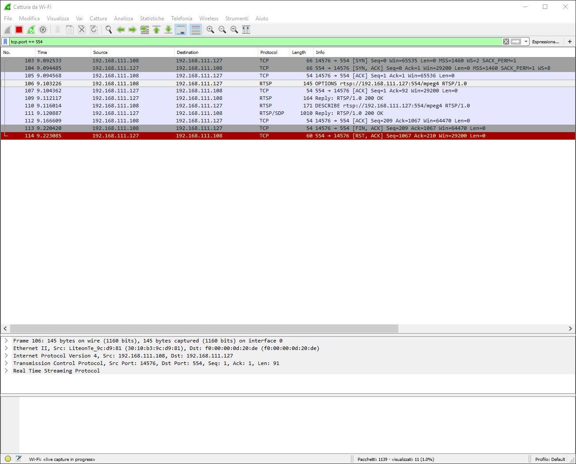This screenshot has width=576, height=464.
Task: Open the Telefonia menu
Action: pyautogui.click(x=181, y=19)
